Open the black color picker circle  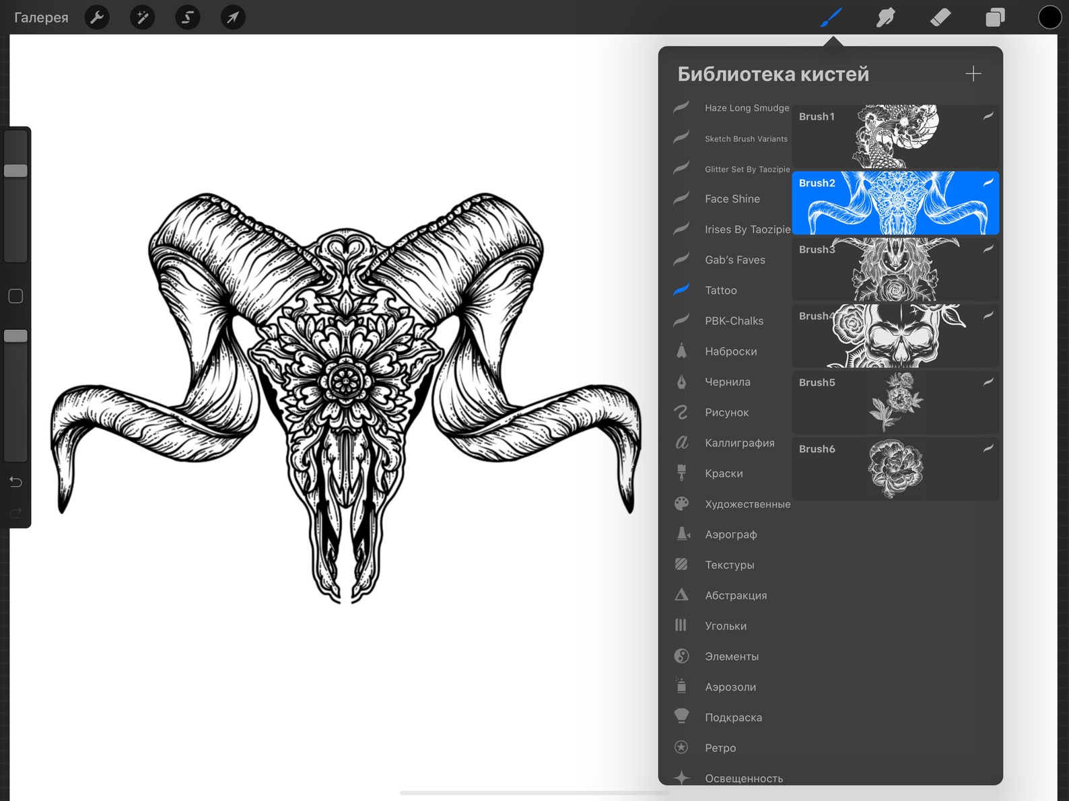click(1049, 18)
